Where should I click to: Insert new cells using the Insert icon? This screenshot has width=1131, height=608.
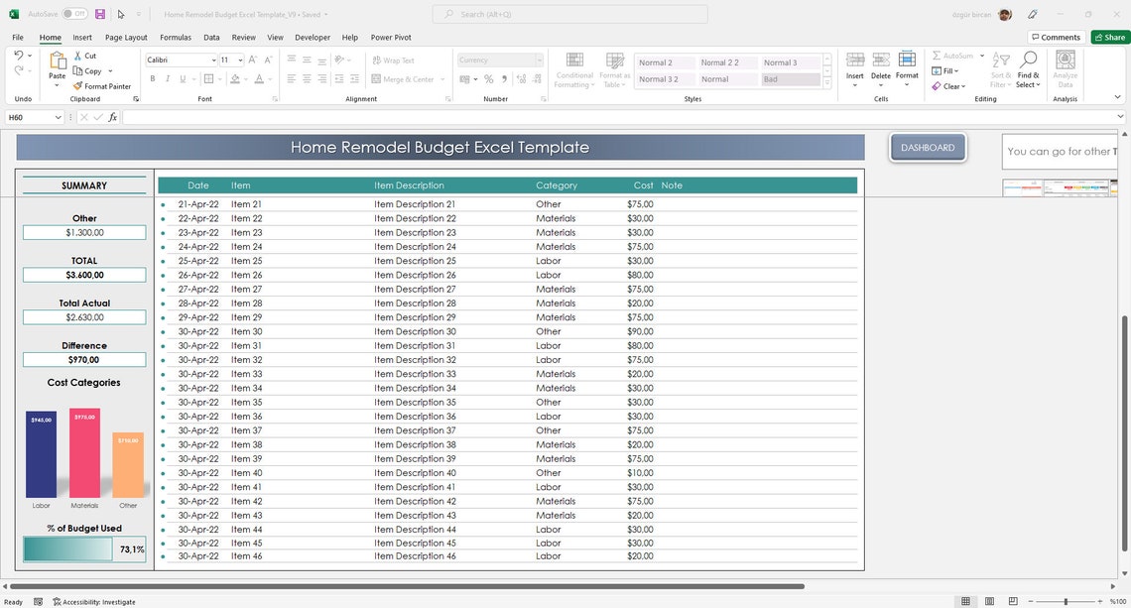pyautogui.click(x=854, y=61)
